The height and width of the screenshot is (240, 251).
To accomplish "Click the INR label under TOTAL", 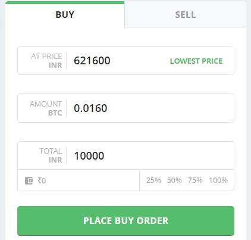I will [55, 160].
